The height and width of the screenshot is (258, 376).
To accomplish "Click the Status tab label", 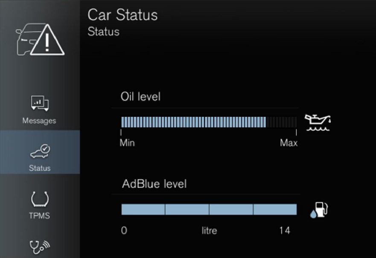I will point(40,168).
